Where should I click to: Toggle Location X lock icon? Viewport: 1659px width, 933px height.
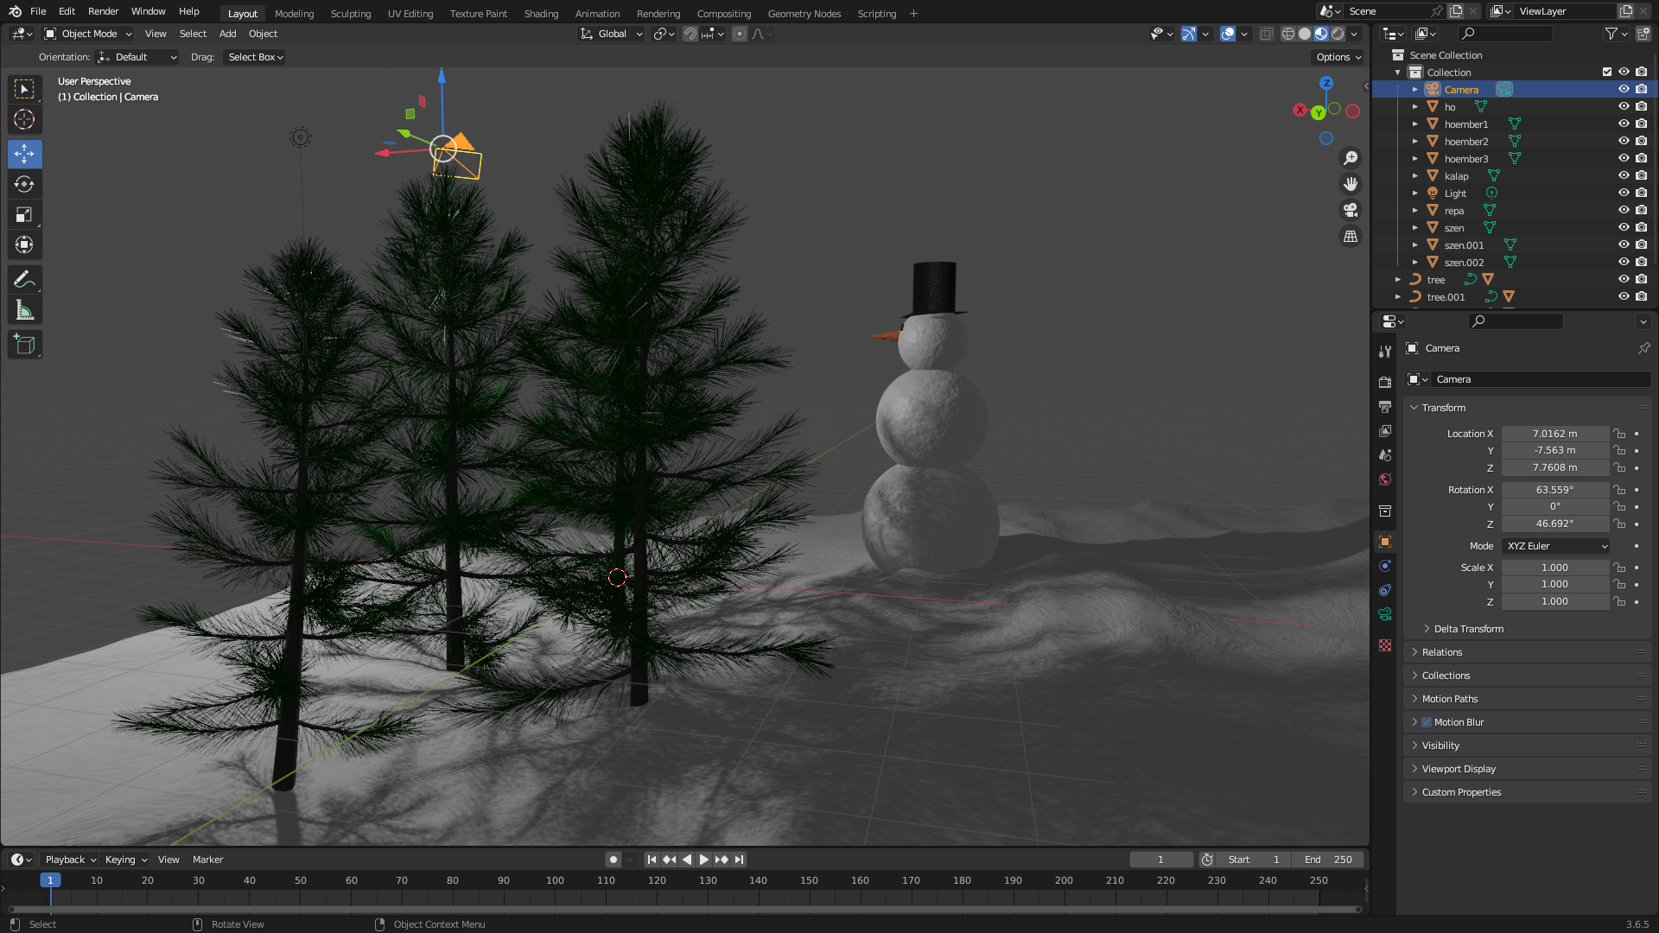pyautogui.click(x=1620, y=434)
